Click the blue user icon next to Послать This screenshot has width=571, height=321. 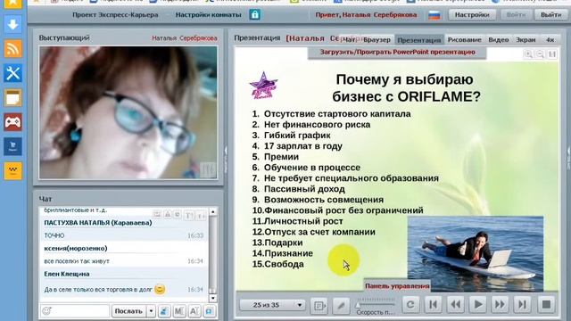click(164, 311)
